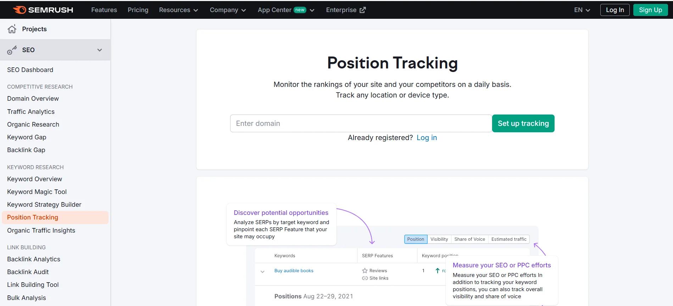Open Organic Research in sidebar
Viewport: 673px width, 306px height.
[x=33, y=124]
